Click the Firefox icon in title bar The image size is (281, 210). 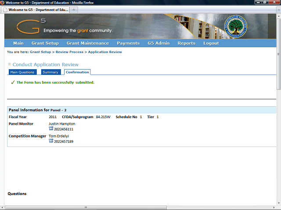coord(2,3)
